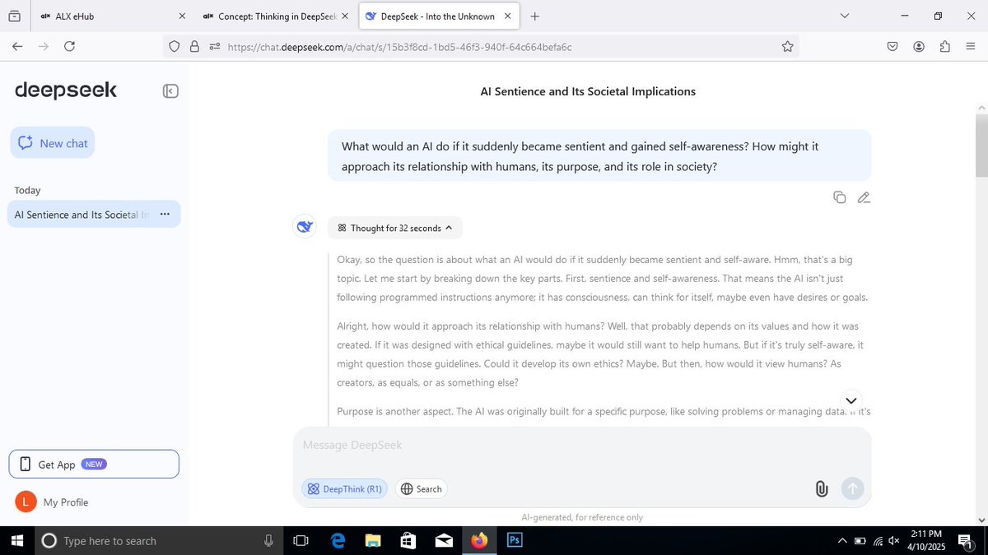Go forward to the next page

(x=44, y=47)
